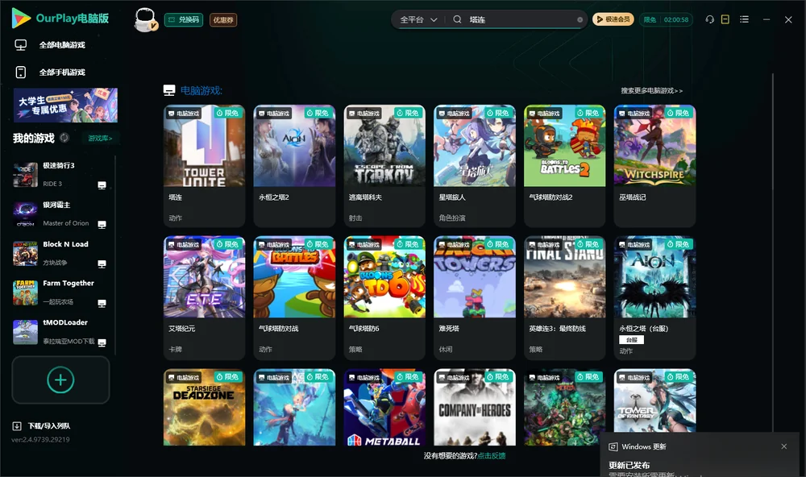Open the 星塔旅人 game card
Viewport: 806px width, 477px height.
[475, 165]
